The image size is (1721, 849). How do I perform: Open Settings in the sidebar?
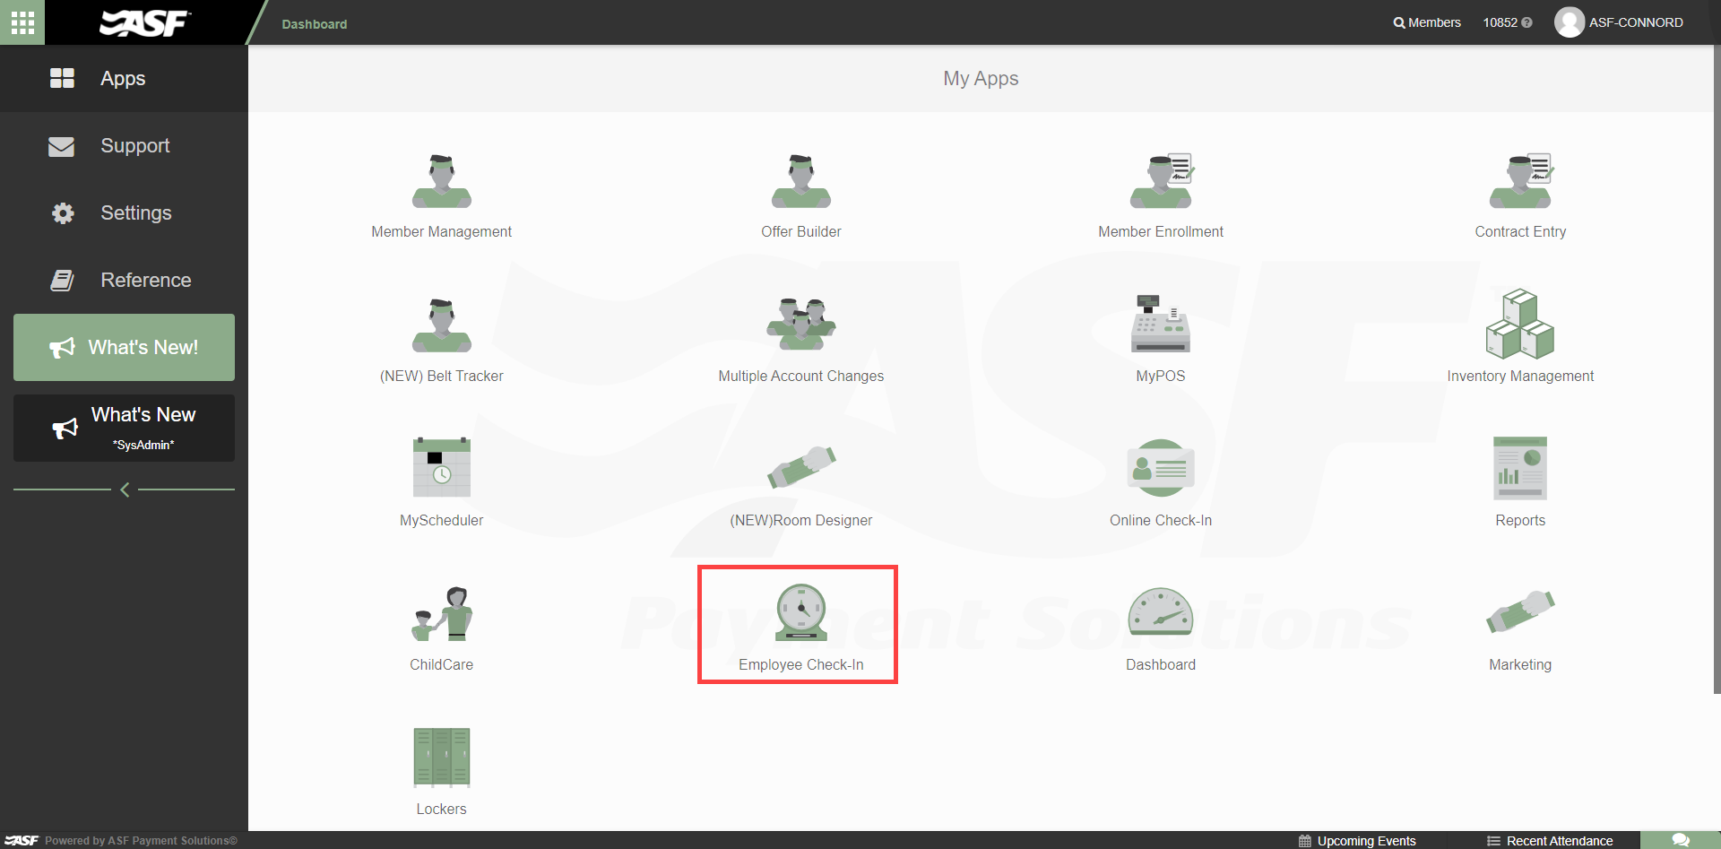(x=124, y=212)
